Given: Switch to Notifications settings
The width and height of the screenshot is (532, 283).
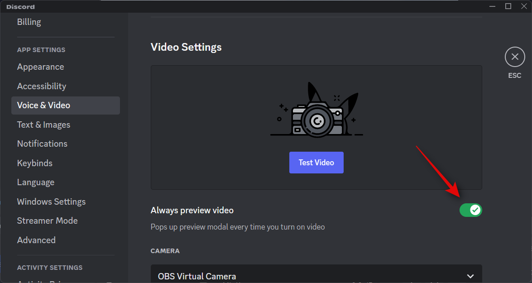Looking at the screenshot, I should [x=42, y=144].
